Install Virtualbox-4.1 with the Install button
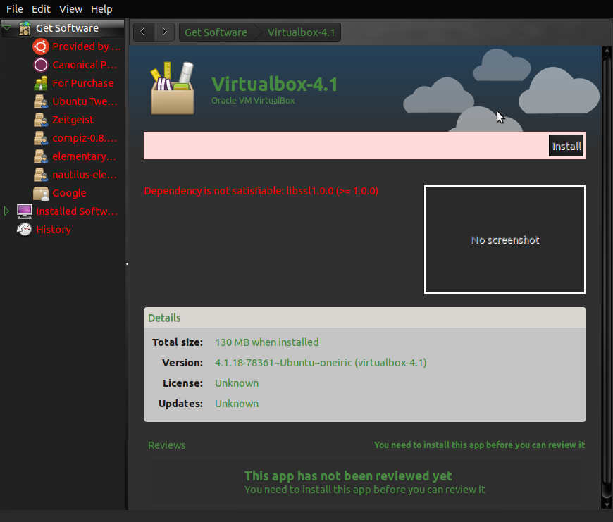Screen dimensions: 613x522 click(x=566, y=146)
